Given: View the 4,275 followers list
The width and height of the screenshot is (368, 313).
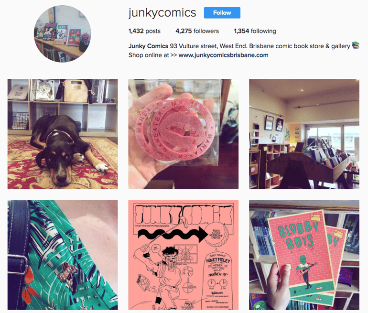Looking at the screenshot, I should (x=197, y=31).
